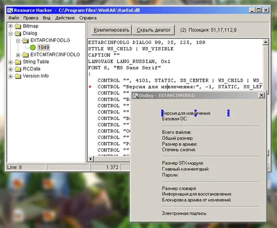Click the EXTCMTARCINFODLG folder icon
Image resolution: width=277 pixels, height=228 pixels.
25,55
